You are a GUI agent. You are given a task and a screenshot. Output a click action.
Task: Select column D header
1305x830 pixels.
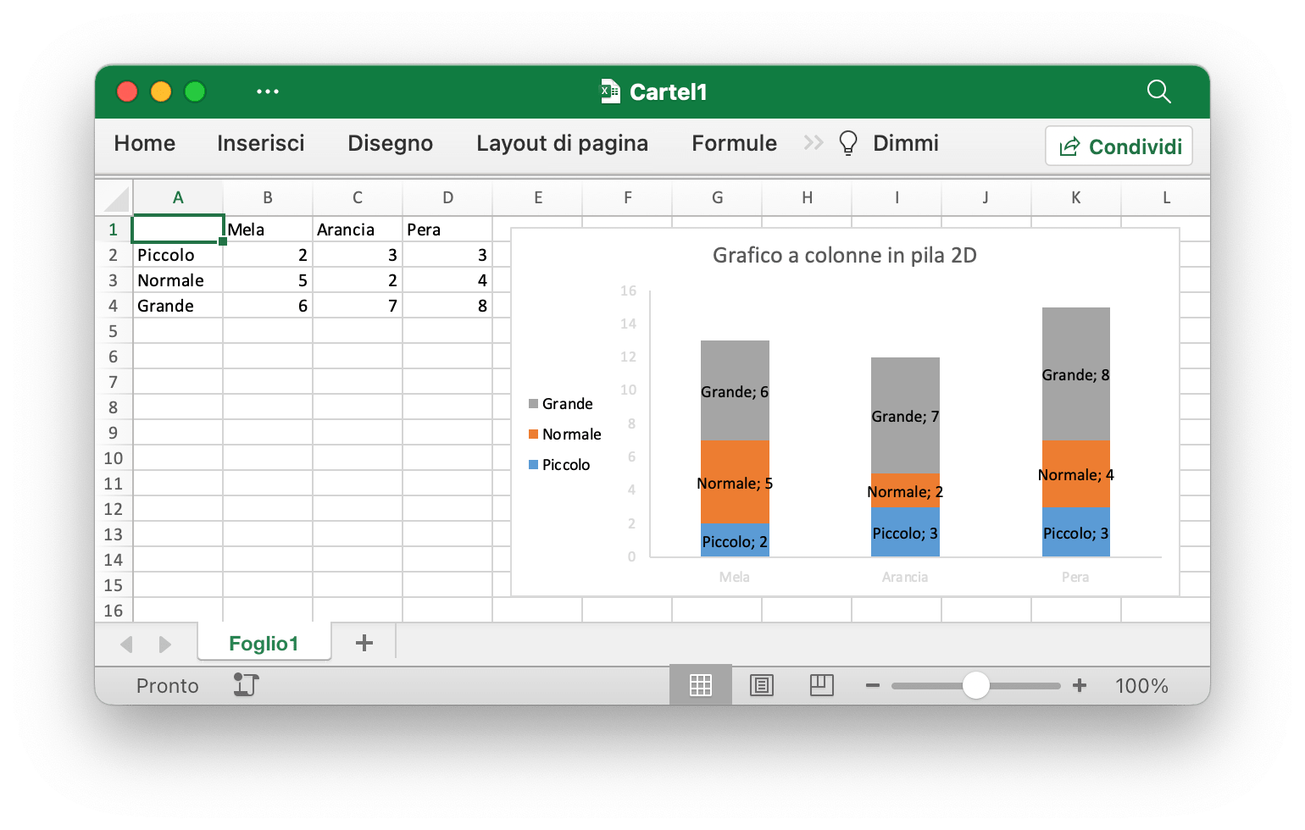(x=447, y=198)
